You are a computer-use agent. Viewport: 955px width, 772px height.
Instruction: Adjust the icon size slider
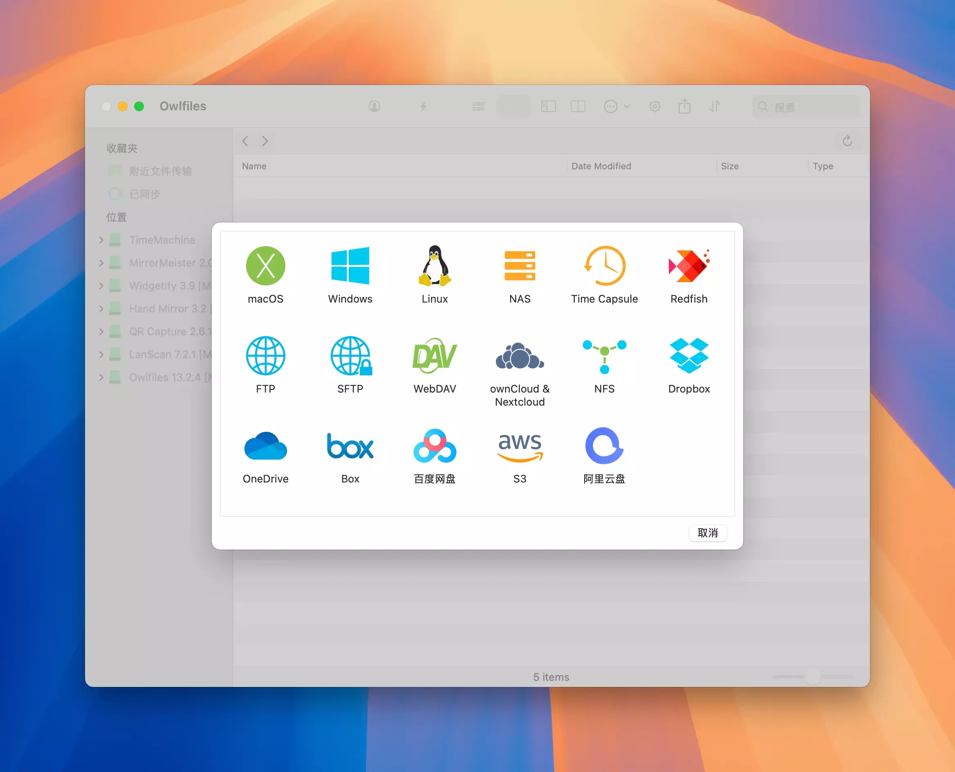point(812,676)
